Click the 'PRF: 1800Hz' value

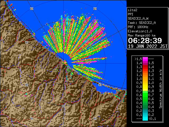(138, 27)
